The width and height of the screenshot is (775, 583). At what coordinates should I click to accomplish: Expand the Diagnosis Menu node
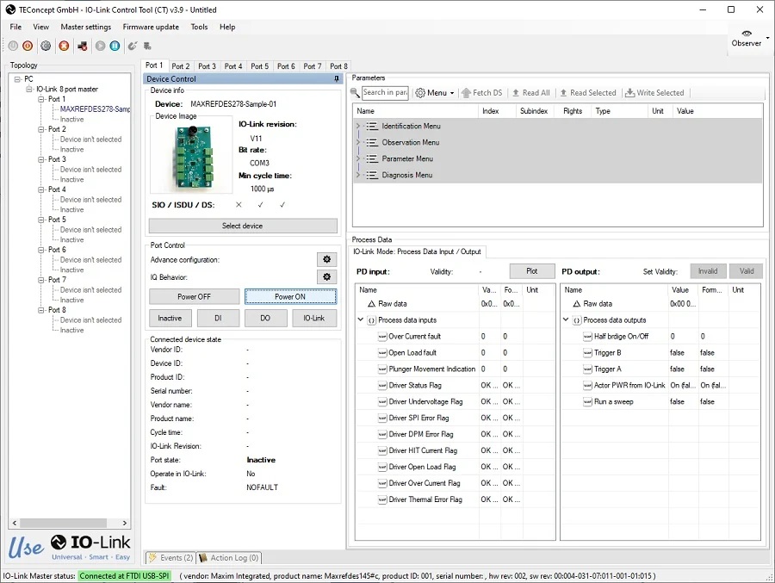click(358, 175)
